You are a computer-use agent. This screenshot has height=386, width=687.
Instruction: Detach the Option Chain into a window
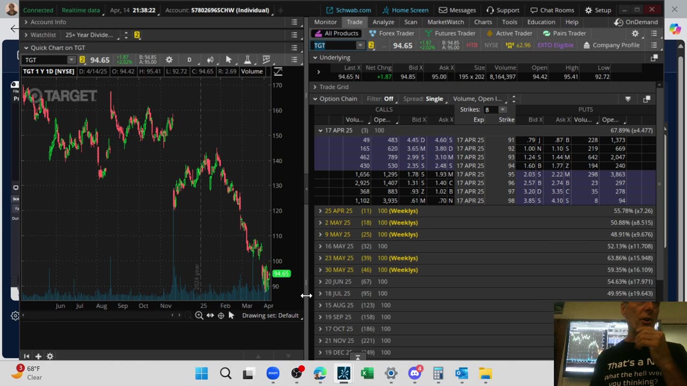[x=646, y=99]
